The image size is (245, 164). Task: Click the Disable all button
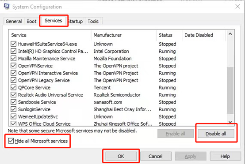(x=216, y=134)
